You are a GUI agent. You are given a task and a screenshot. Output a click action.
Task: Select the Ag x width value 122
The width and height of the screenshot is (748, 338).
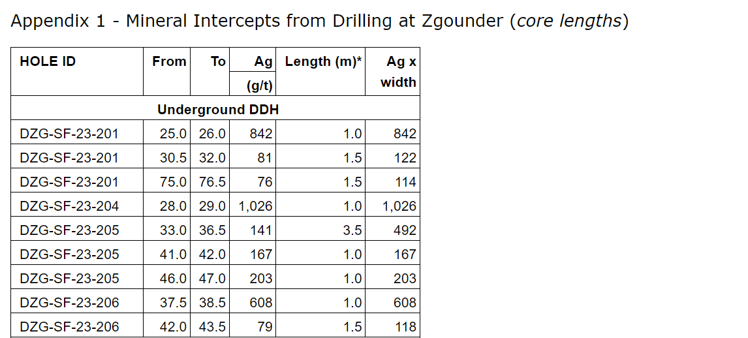tap(405, 158)
